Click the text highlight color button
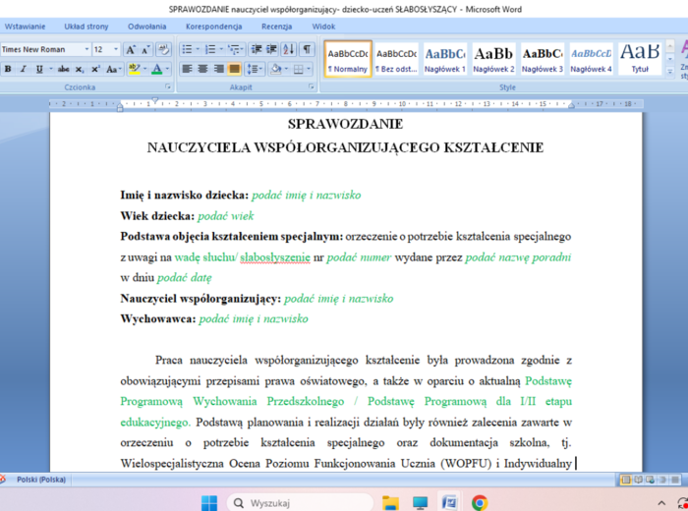This screenshot has height=511, width=688. coord(136,69)
